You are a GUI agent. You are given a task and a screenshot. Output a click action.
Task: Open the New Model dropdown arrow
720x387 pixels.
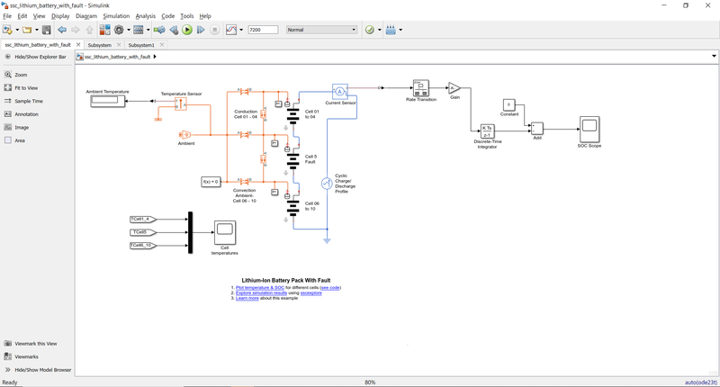coord(17,30)
